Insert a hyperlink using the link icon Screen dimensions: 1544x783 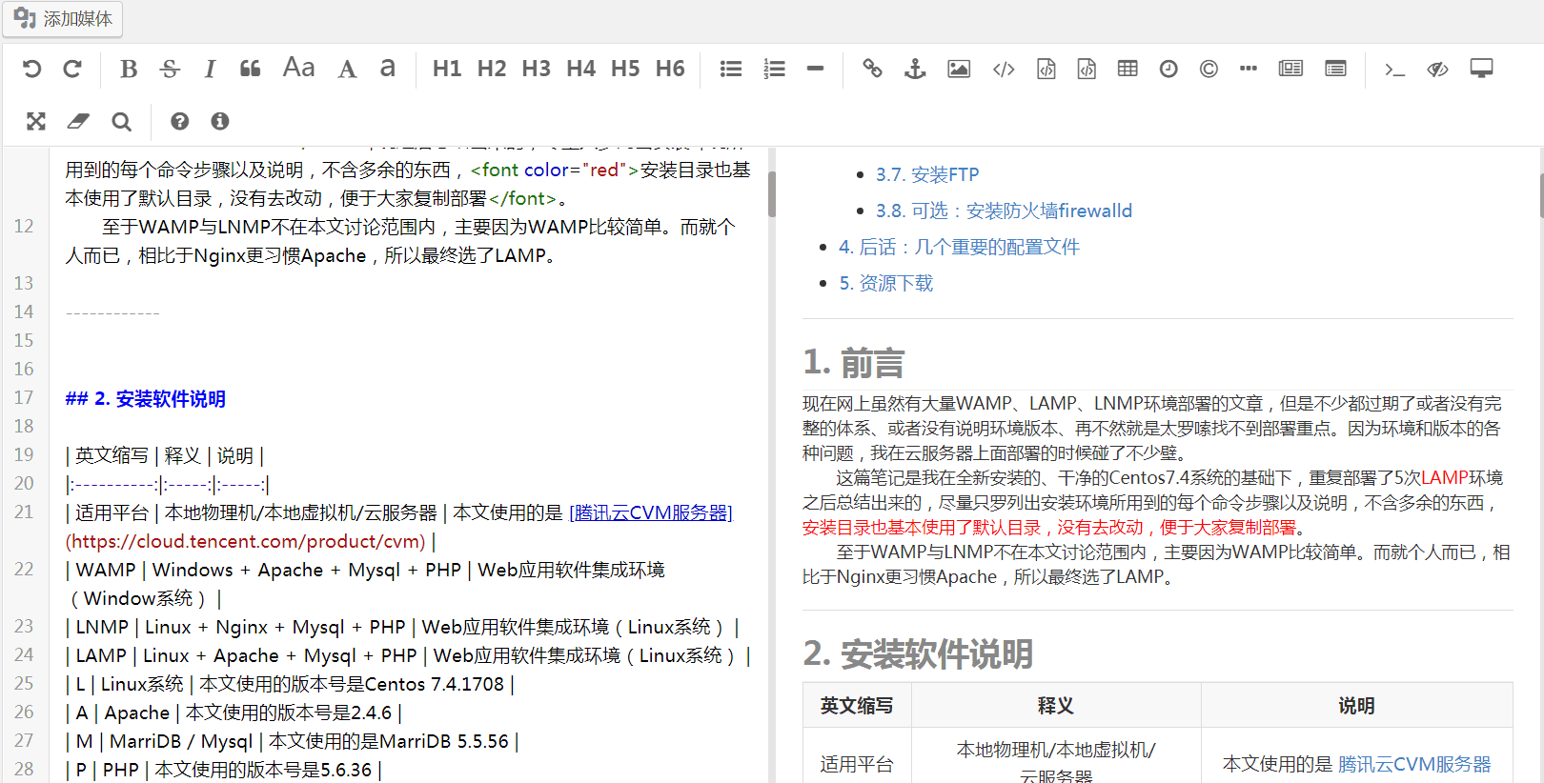pos(872,69)
